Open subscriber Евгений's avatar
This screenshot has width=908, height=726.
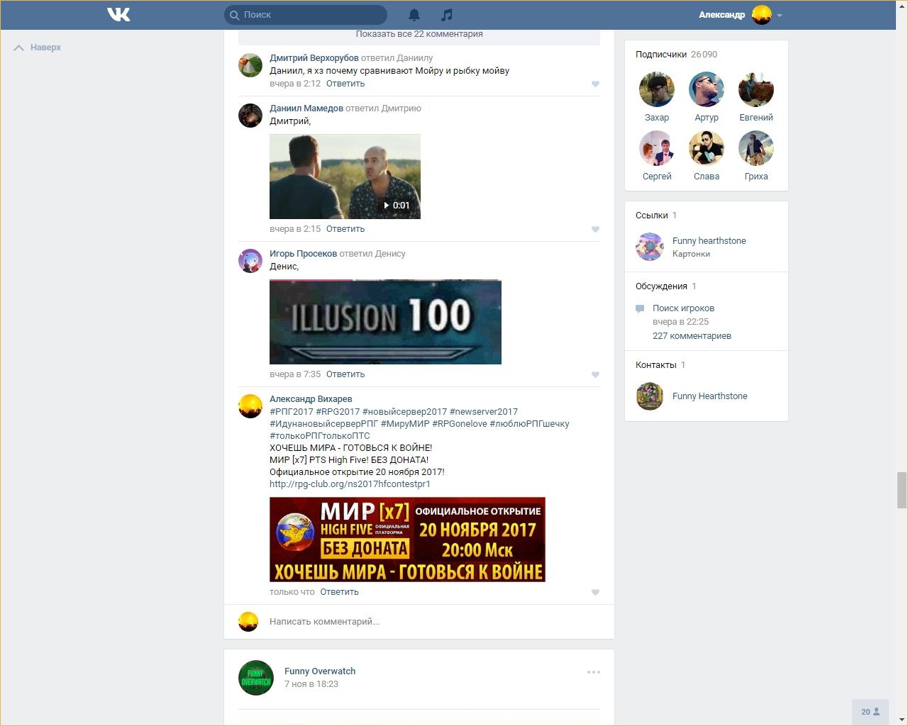point(756,89)
